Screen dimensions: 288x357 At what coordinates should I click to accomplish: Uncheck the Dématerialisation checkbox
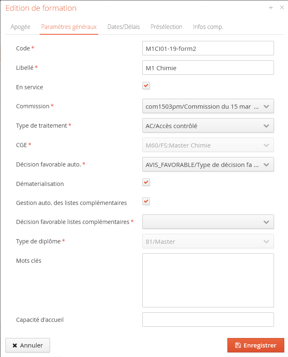[146, 182]
